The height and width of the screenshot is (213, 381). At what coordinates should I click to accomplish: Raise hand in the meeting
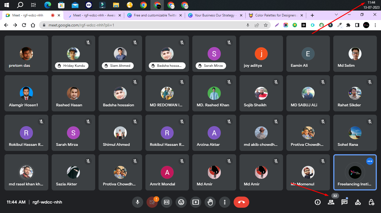coord(210,202)
